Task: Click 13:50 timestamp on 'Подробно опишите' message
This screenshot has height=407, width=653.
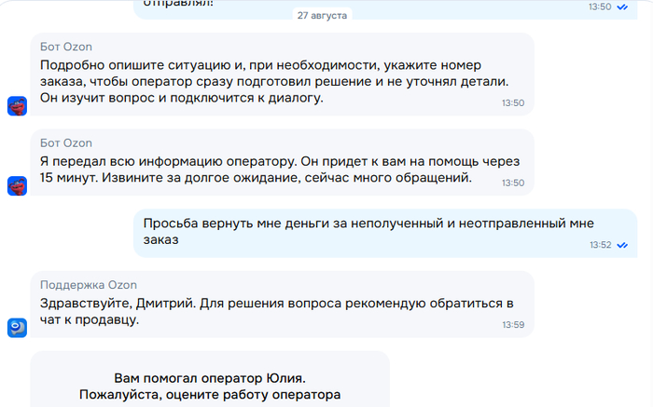Action: [513, 102]
